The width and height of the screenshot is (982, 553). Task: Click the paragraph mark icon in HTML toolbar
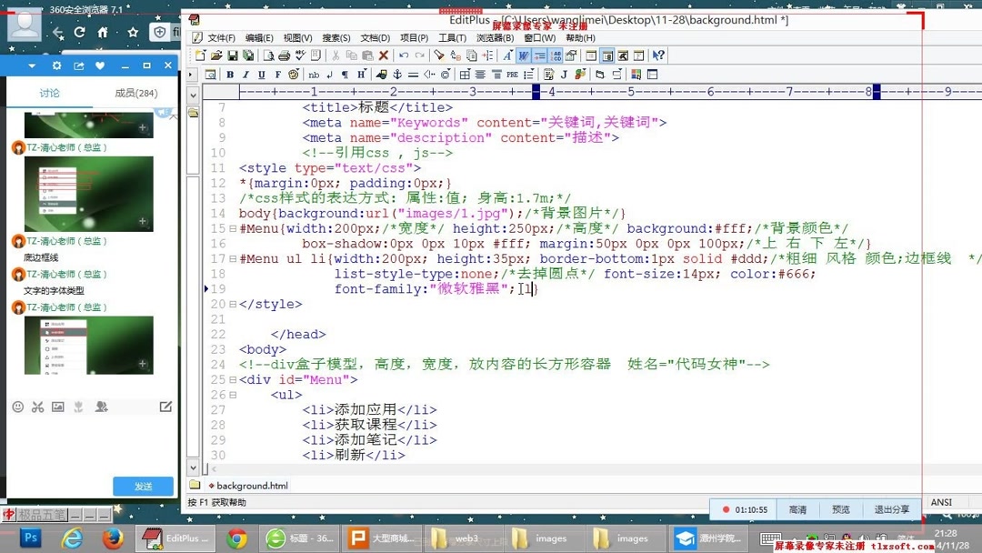click(346, 75)
